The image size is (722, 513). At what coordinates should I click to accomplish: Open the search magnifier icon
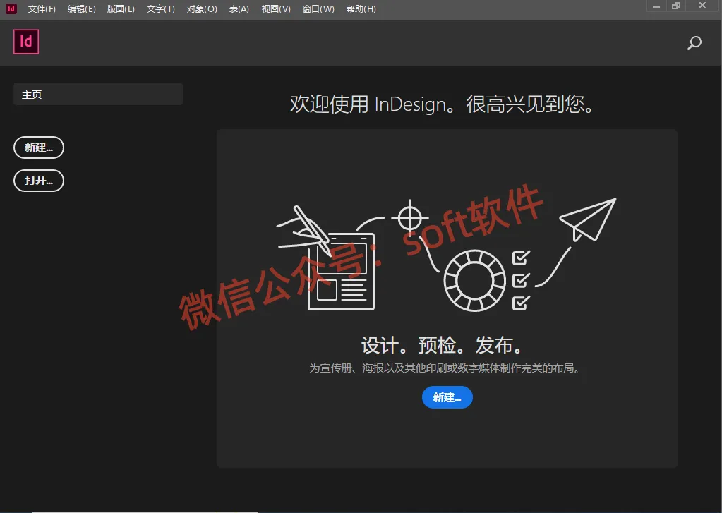click(694, 43)
